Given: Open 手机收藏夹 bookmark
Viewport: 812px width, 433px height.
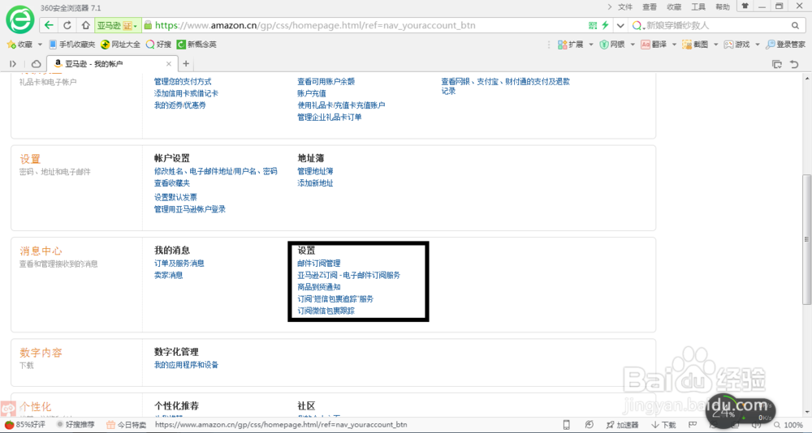Looking at the screenshot, I should tap(72, 45).
